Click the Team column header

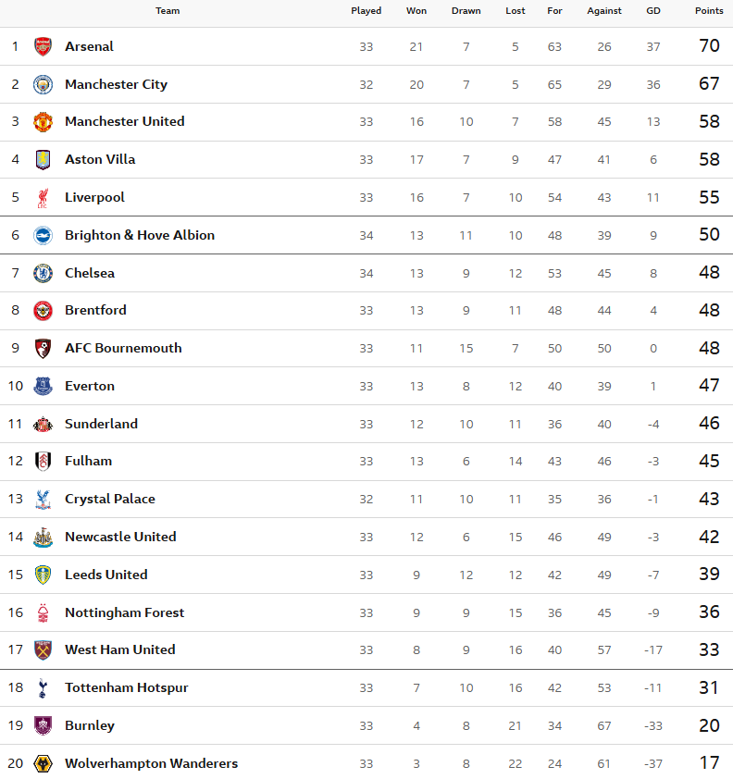click(168, 11)
